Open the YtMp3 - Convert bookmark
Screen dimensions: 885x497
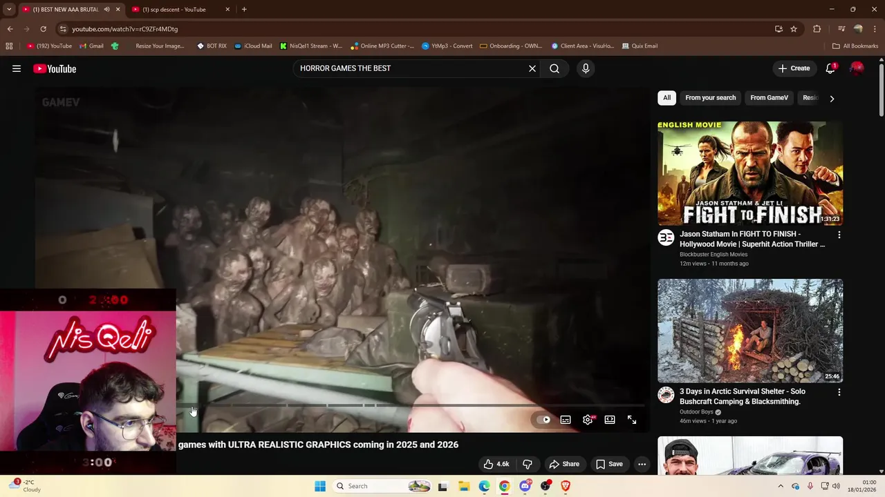pyautogui.click(x=447, y=46)
